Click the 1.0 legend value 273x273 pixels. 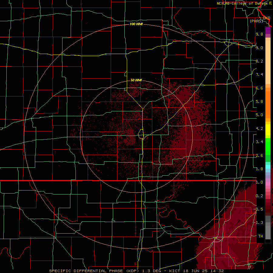[259, 182]
